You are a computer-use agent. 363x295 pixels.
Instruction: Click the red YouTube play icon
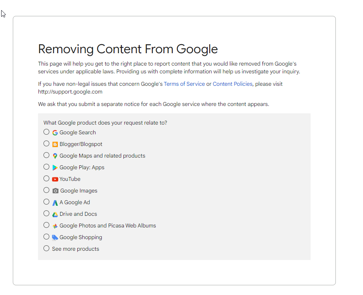point(55,179)
